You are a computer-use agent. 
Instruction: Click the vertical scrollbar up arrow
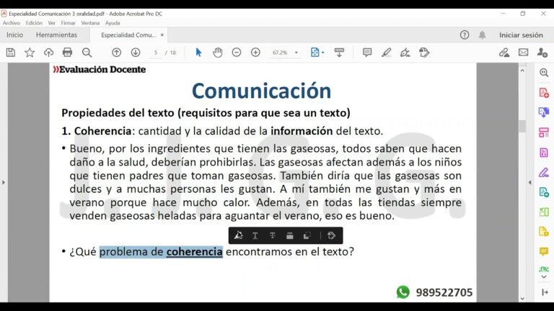pos(522,71)
